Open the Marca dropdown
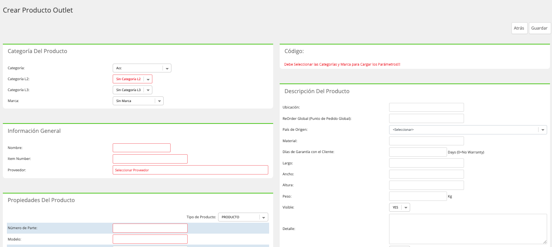The height and width of the screenshot is (247, 552). [x=138, y=101]
